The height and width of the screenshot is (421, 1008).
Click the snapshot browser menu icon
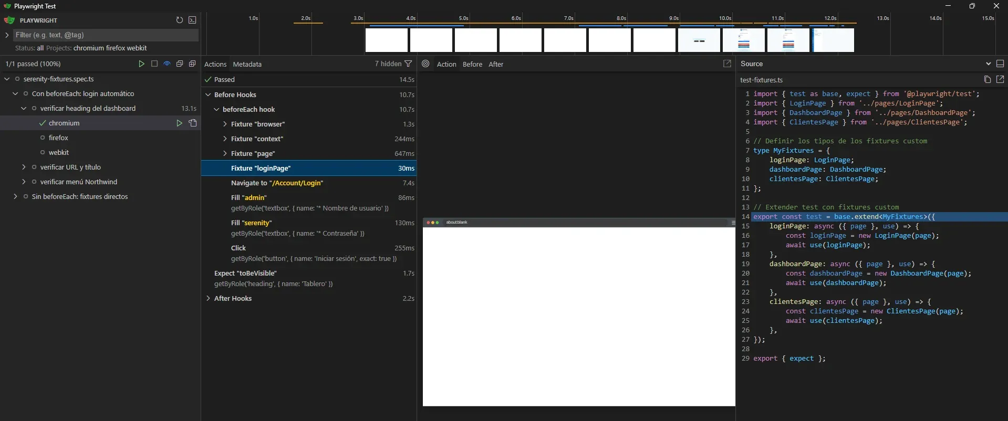coord(733,223)
